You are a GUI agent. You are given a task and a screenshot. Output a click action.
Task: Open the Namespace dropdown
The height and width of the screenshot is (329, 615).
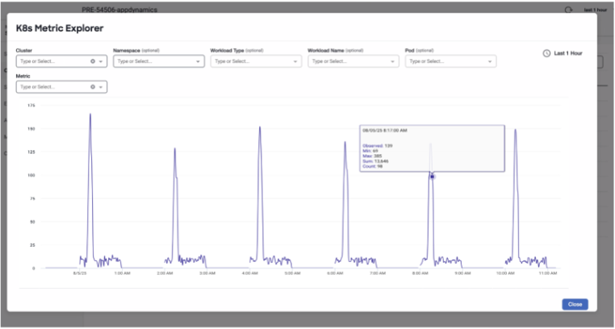[158, 61]
